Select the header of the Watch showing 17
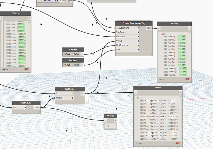Viewport: 213px width, 149px height. point(111,116)
